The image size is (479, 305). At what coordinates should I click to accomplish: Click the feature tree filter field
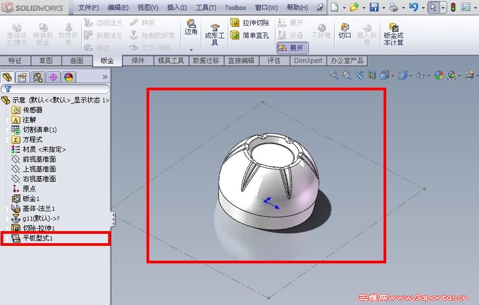point(55,89)
